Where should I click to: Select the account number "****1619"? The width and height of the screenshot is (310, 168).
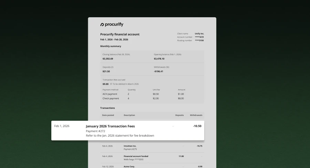point(199,37)
